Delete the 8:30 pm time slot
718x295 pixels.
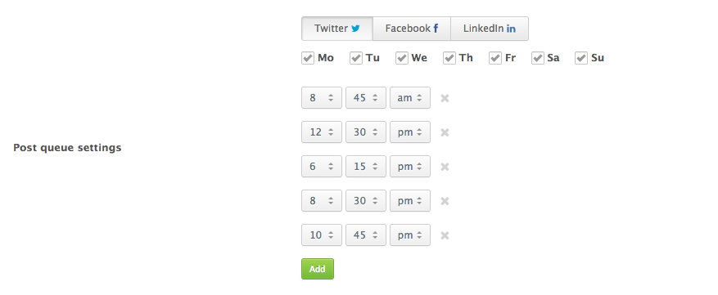pos(445,201)
